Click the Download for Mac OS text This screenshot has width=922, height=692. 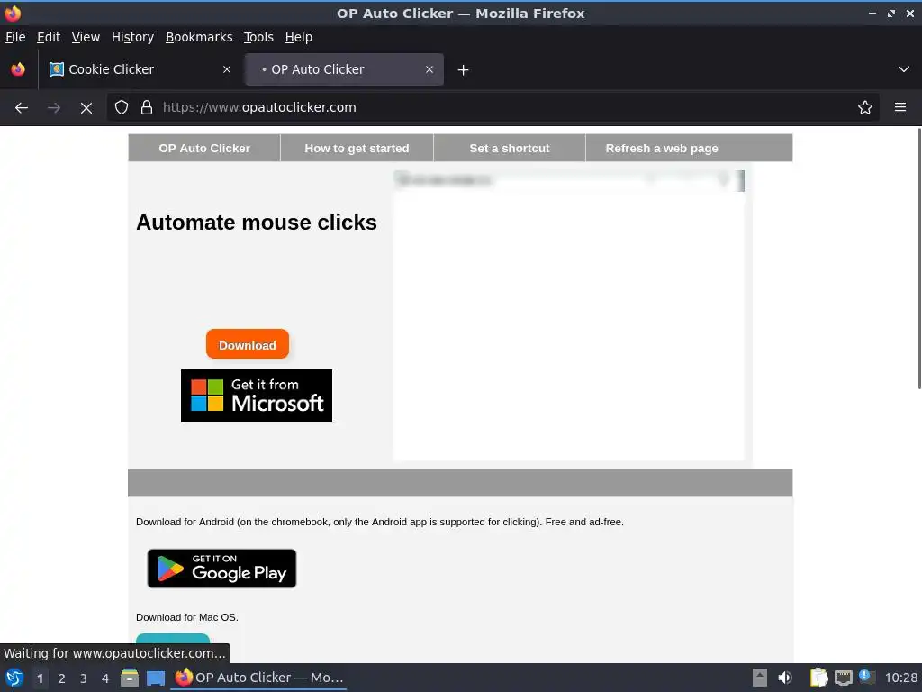click(187, 617)
